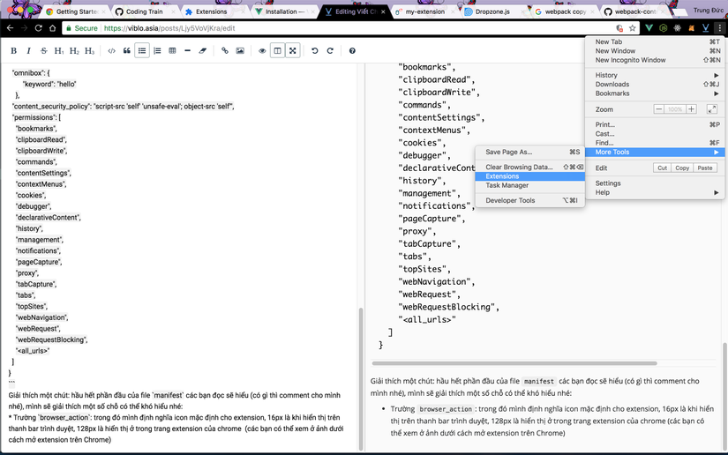This screenshot has width=728, height=455.
Task: Bookmark this page with the star
Action: (x=633, y=28)
